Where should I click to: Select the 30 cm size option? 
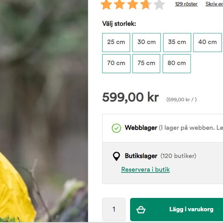[146, 42]
